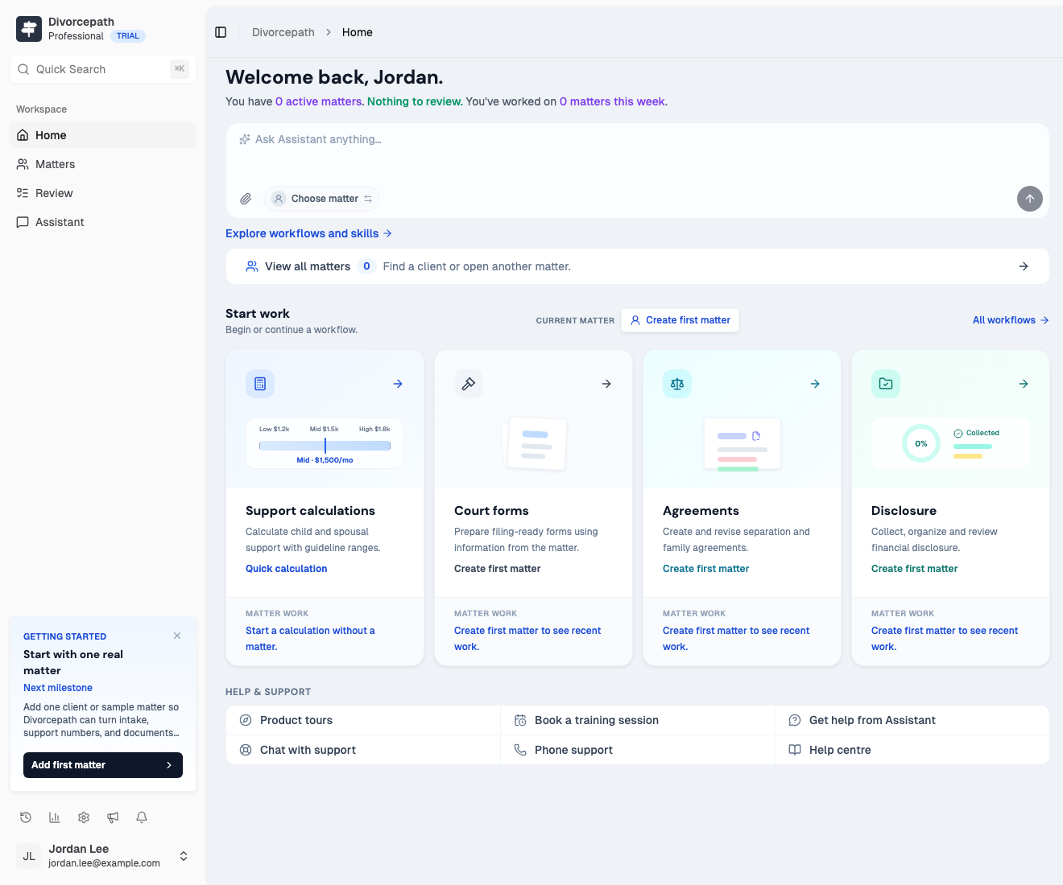This screenshot has height=885, width=1063.
Task: Open the notifications bell icon
Action: pos(142,817)
